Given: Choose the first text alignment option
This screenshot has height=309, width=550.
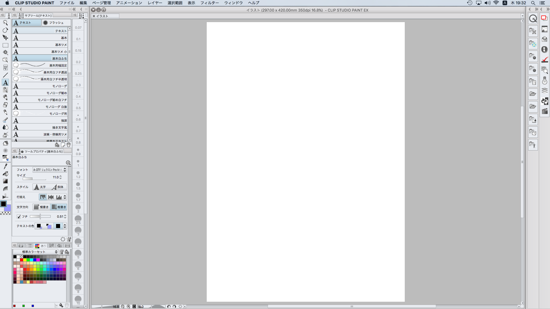Looking at the screenshot, I should 43,197.
